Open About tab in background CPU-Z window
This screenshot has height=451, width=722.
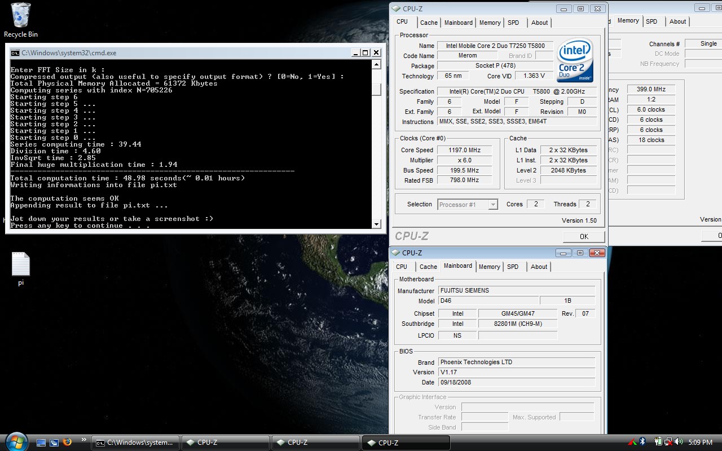pyautogui.click(x=678, y=21)
